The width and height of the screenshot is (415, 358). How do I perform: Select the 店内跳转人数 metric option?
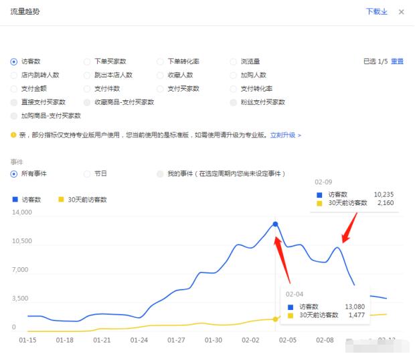[14, 75]
